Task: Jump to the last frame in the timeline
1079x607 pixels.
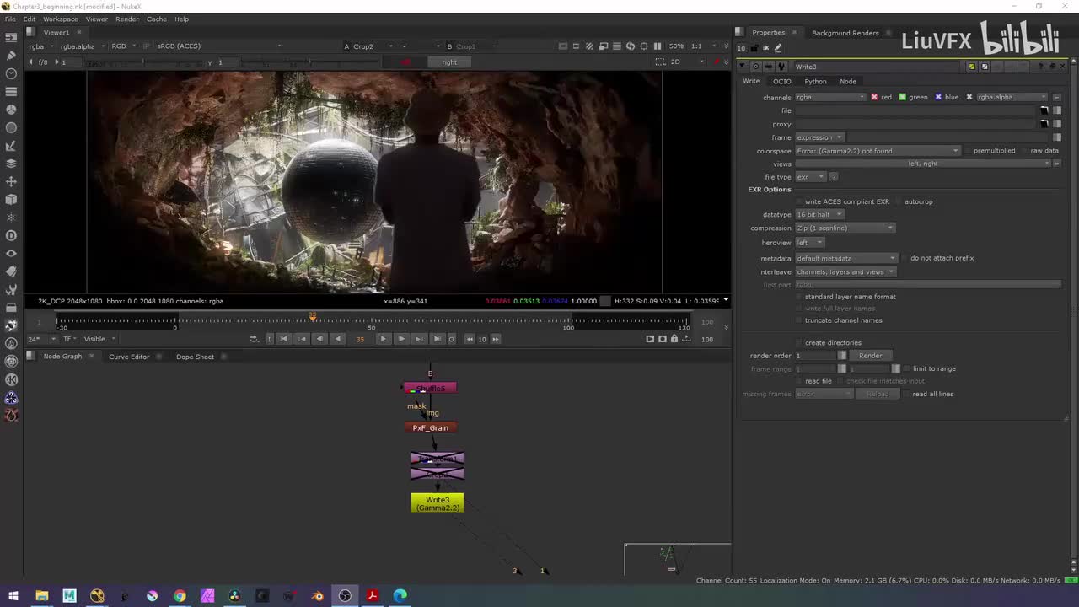Action: coord(437,339)
